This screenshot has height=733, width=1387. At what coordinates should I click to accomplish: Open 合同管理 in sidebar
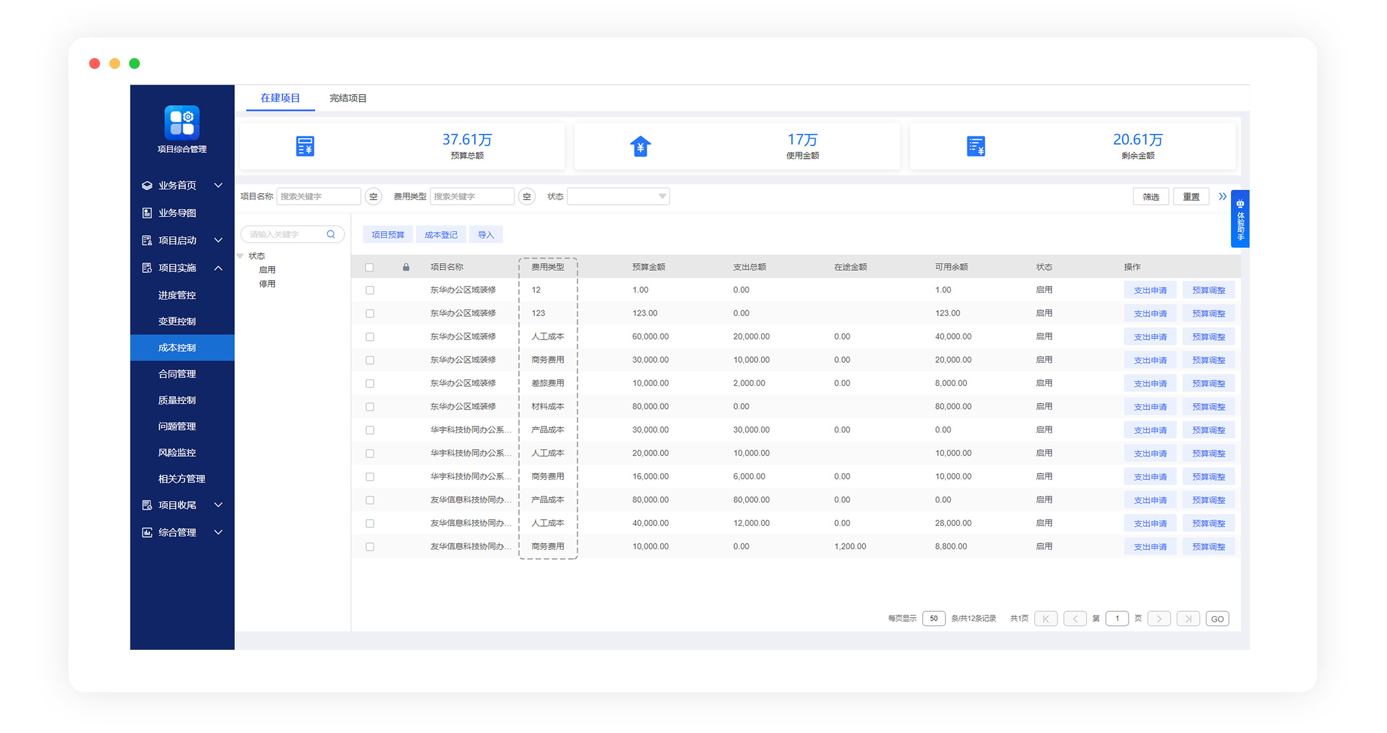tap(177, 374)
